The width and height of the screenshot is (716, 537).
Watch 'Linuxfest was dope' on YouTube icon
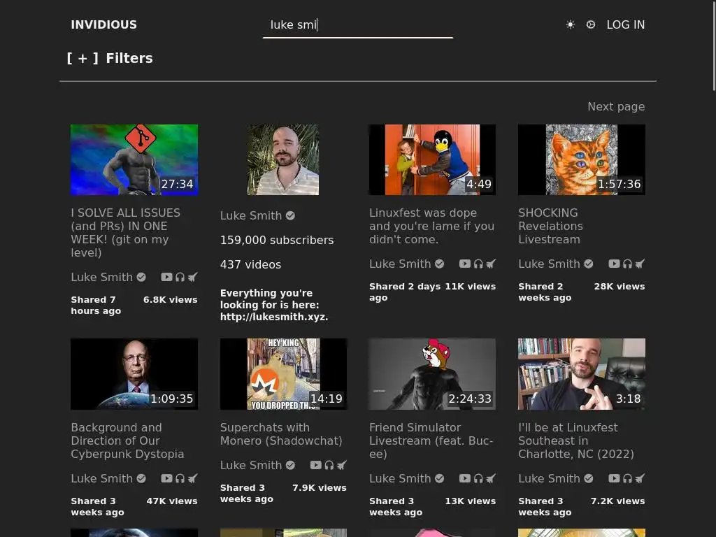[x=465, y=264]
